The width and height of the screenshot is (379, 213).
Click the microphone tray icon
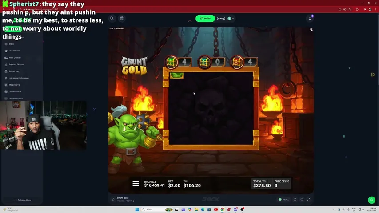(348, 209)
